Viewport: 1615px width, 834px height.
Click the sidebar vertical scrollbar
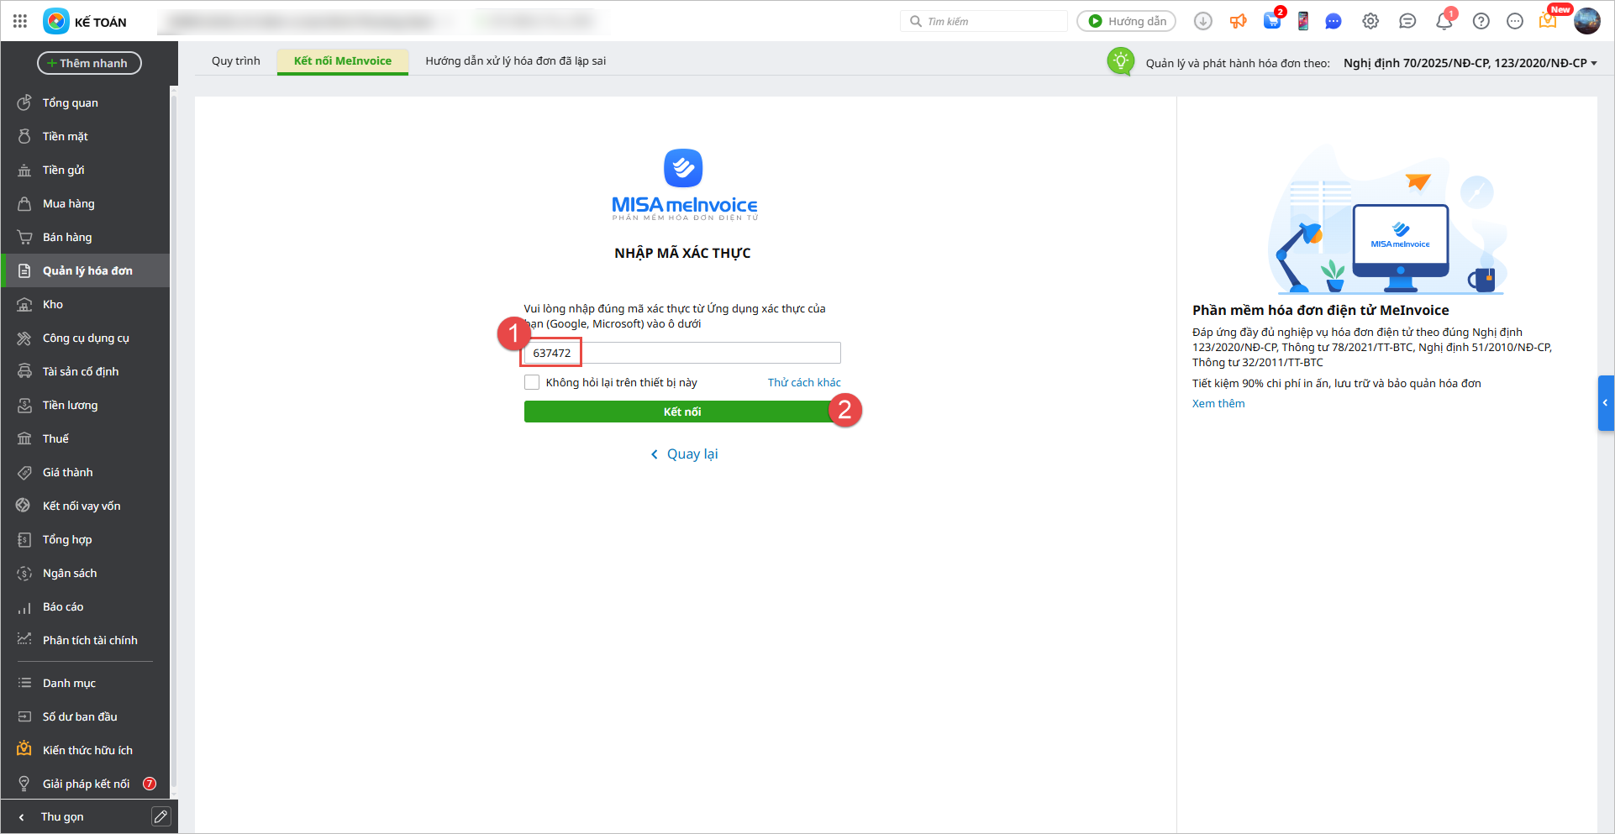click(x=174, y=441)
